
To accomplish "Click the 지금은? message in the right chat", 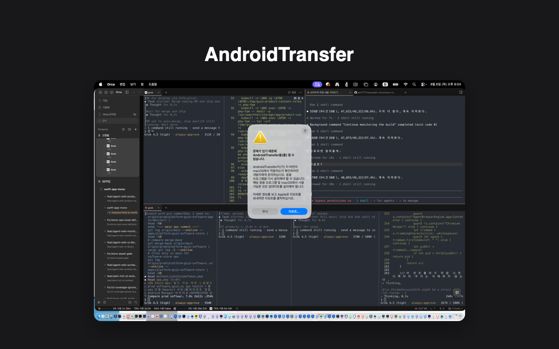I will pyautogui.click(x=315, y=164).
